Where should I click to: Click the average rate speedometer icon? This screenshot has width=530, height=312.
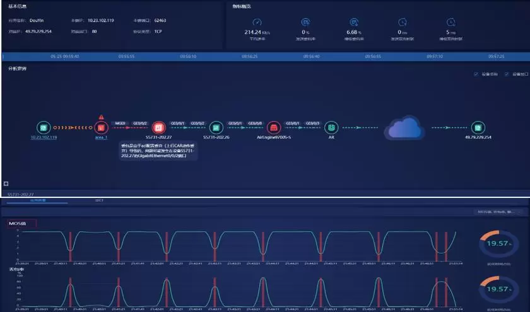(256, 22)
